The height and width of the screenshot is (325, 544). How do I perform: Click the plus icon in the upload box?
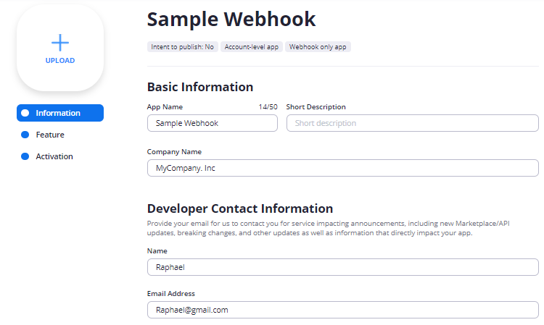coord(60,41)
